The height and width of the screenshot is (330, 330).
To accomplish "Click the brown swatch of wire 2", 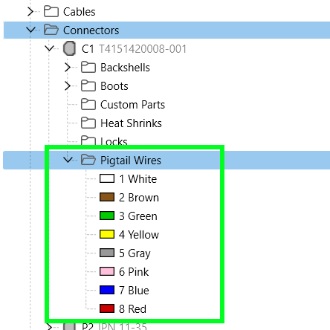I will click(107, 197).
